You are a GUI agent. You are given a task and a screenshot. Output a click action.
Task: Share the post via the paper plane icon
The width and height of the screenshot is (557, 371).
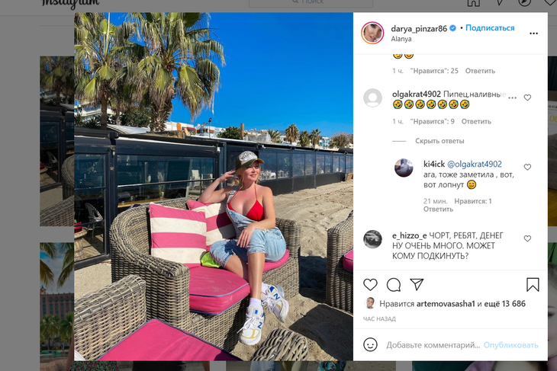[x=417, y=284]
